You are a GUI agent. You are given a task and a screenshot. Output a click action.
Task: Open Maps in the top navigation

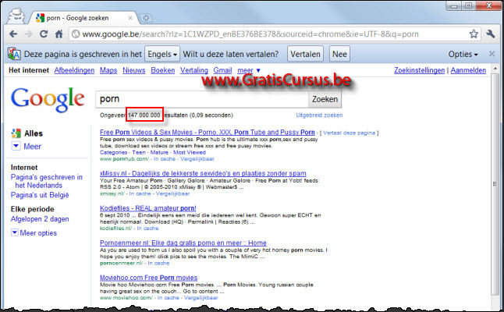click(x=108, y=70)
